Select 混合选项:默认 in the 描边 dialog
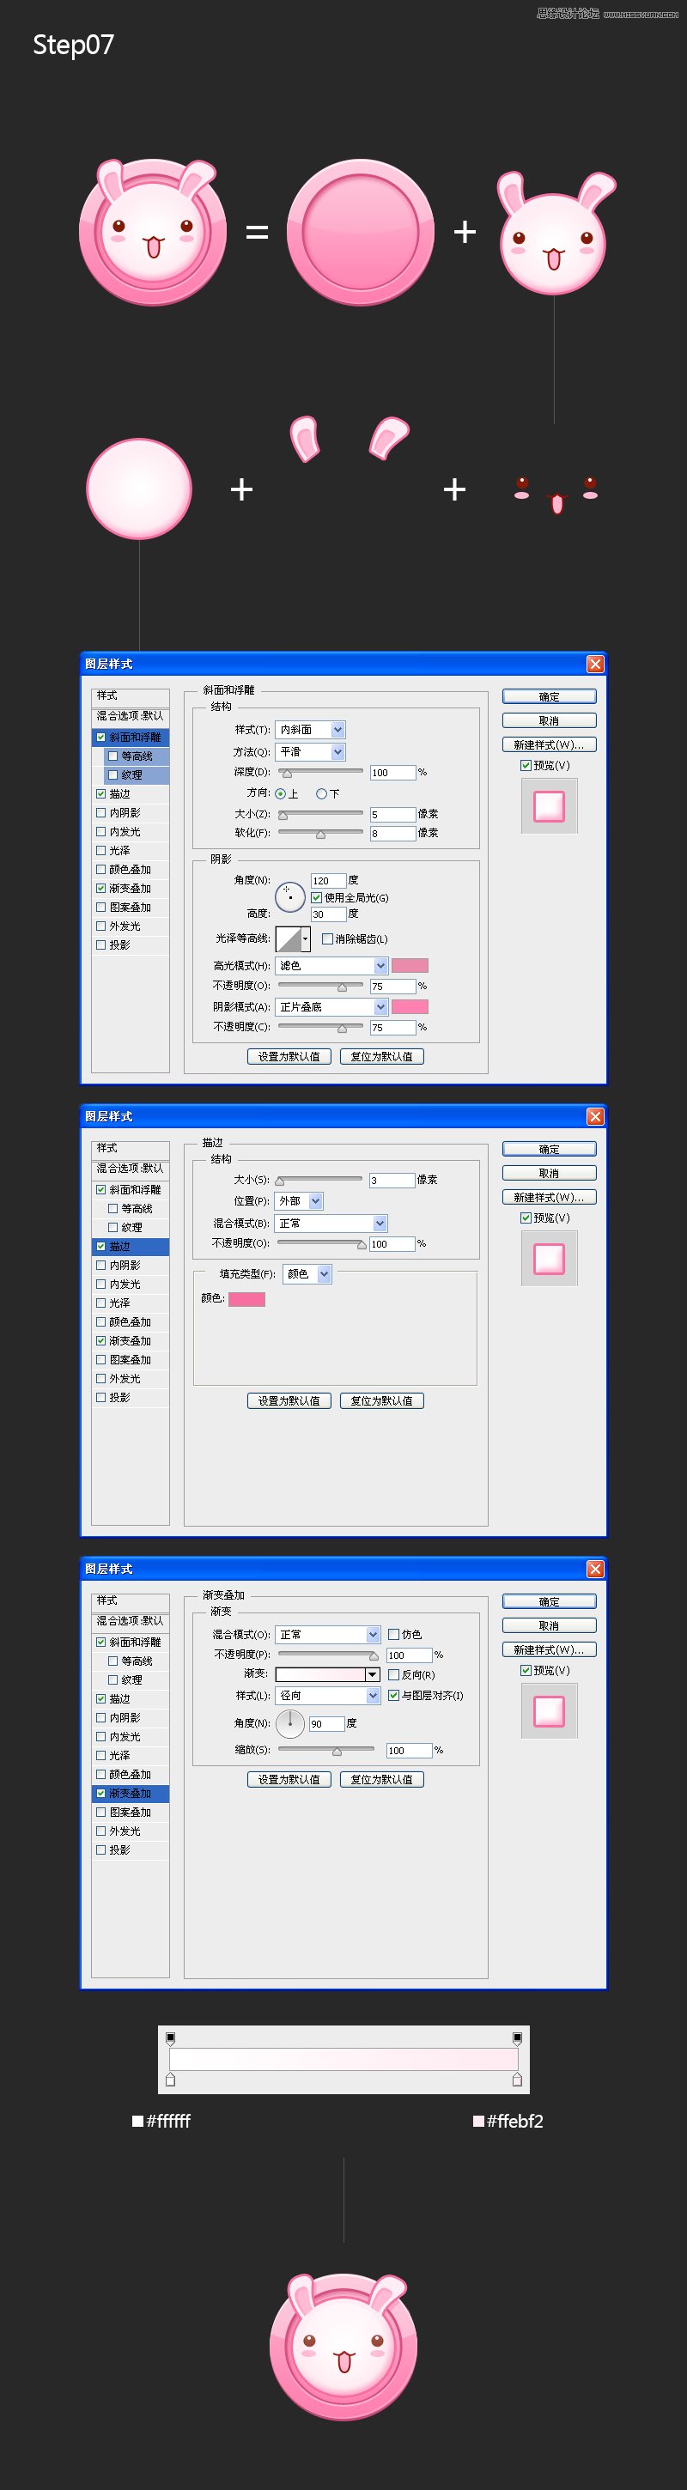687x2490 pixels. coord(131,1169)
